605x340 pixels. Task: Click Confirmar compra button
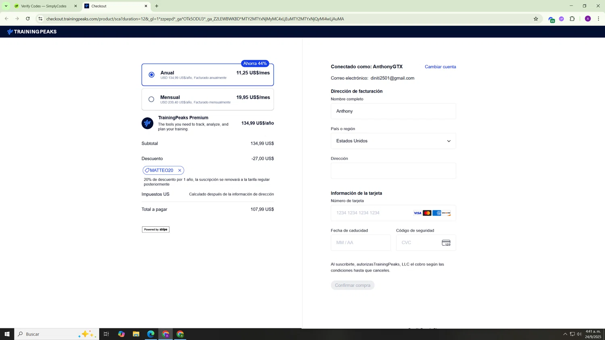[x=353, y=285]
